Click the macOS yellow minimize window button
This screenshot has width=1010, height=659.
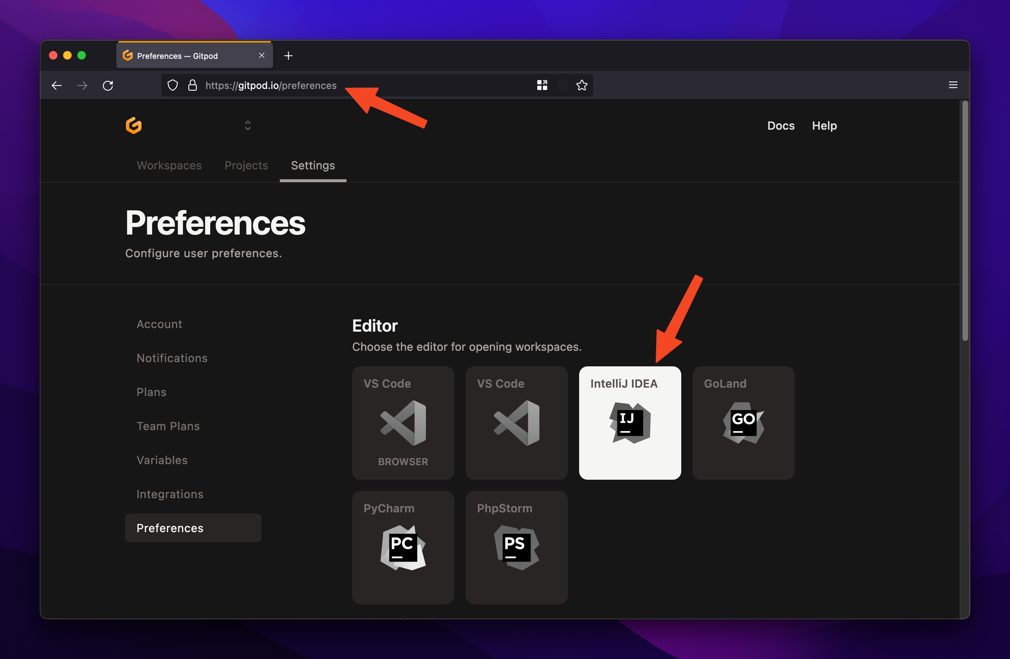coord(67,55)
